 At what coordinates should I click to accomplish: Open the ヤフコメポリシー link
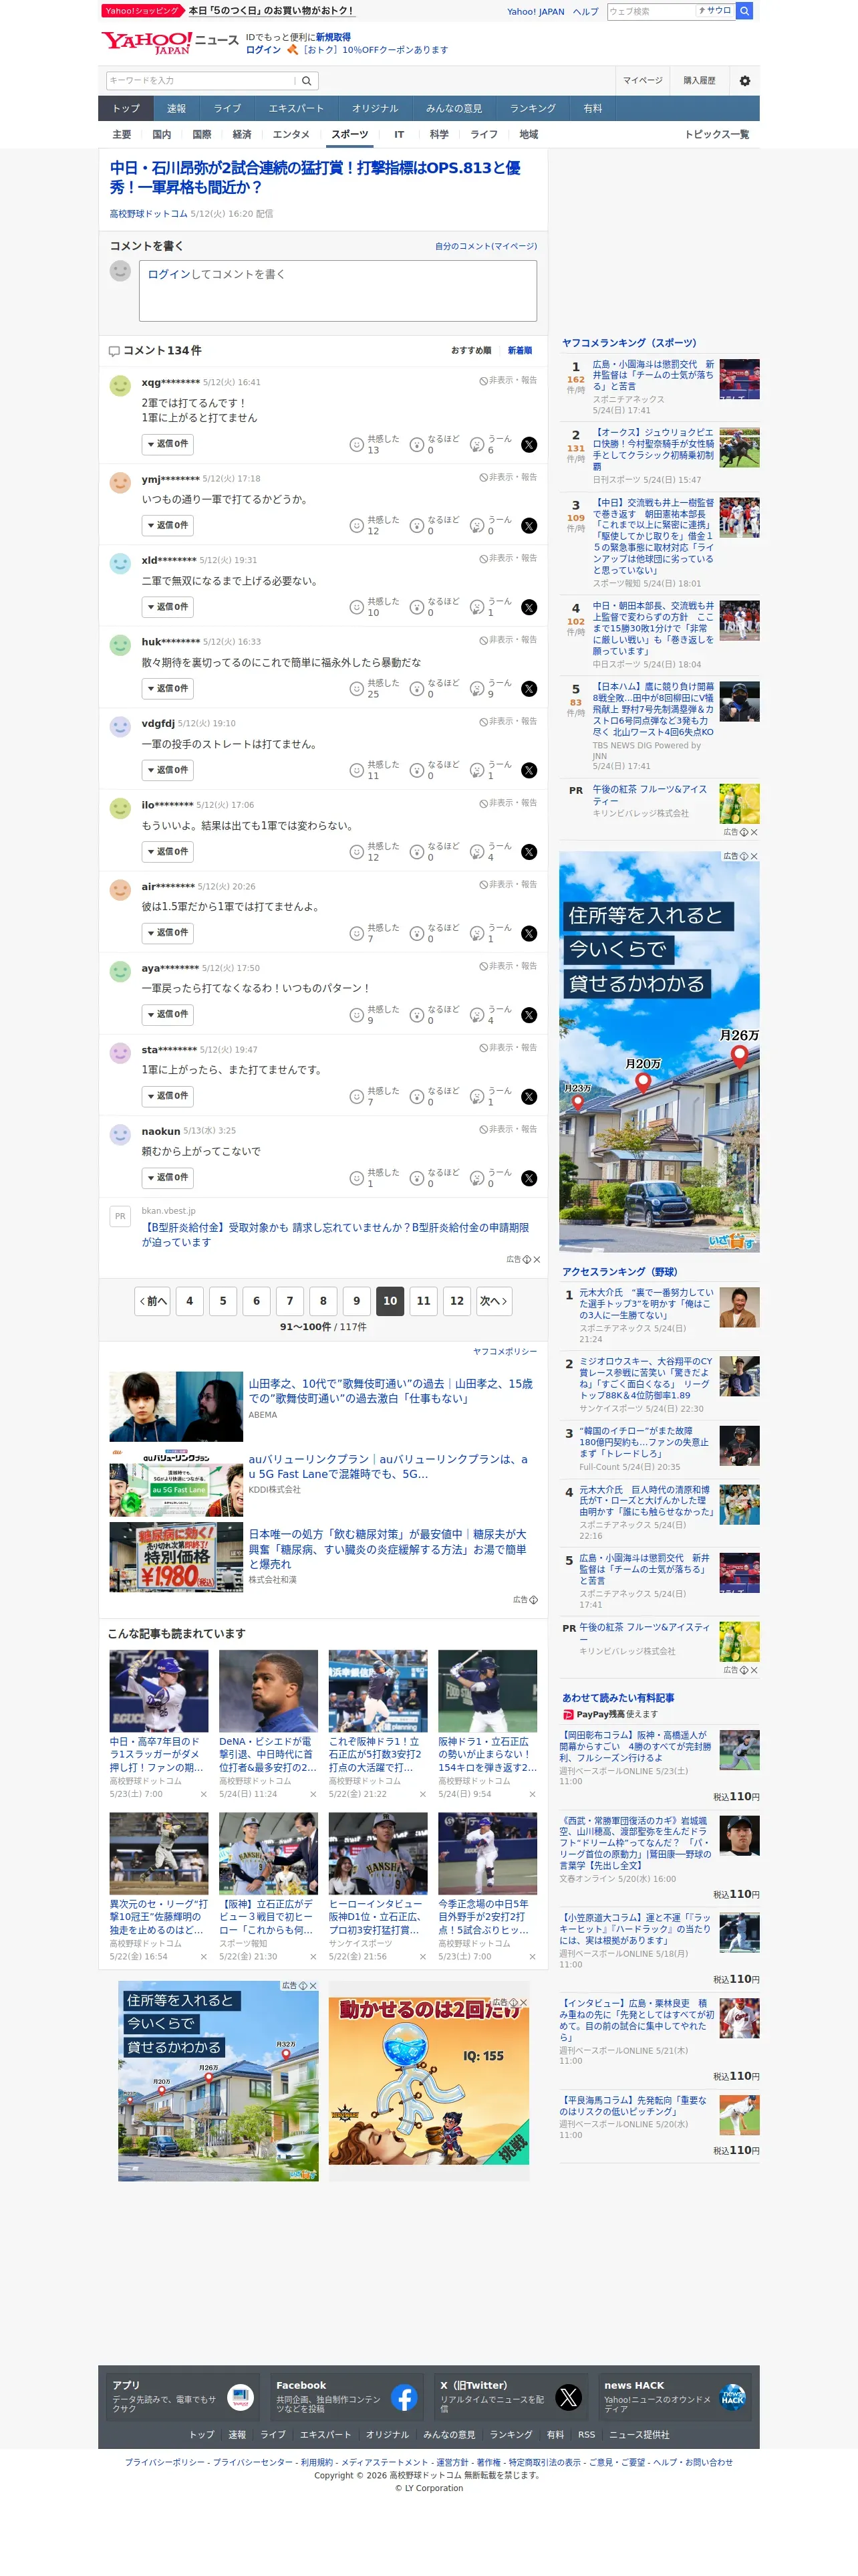(x=505, y=1352)
